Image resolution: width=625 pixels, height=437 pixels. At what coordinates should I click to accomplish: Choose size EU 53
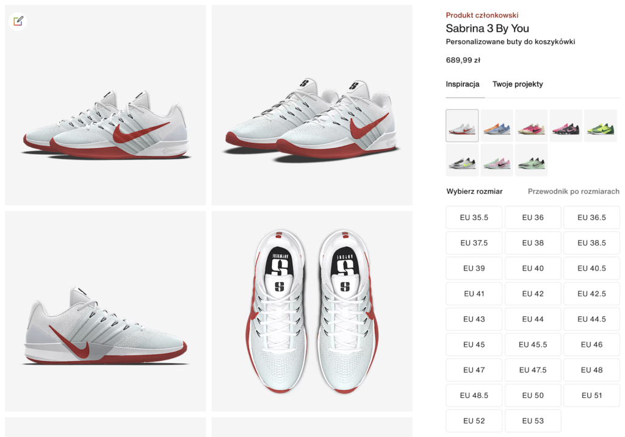click(533, 421)
